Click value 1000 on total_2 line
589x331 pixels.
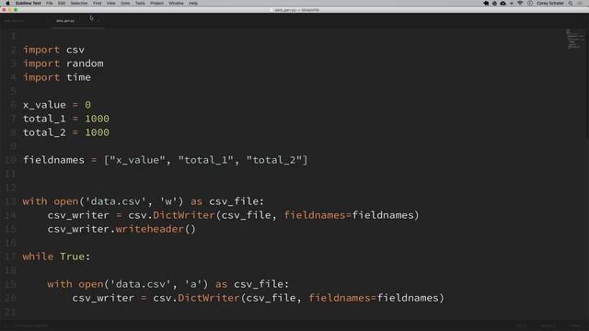[97, 132]
